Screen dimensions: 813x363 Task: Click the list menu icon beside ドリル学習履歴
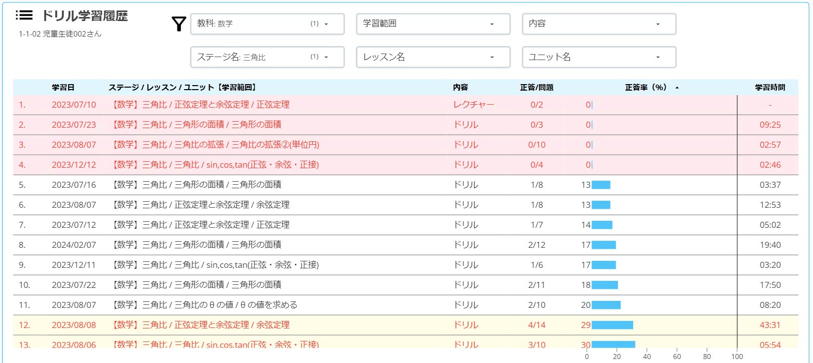24,16
